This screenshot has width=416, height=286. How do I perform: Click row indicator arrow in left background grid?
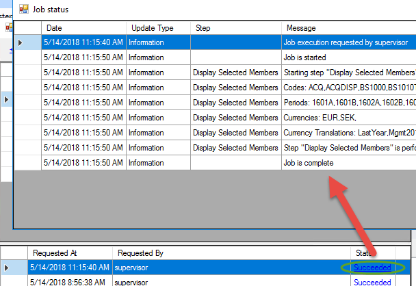point(6,100)
